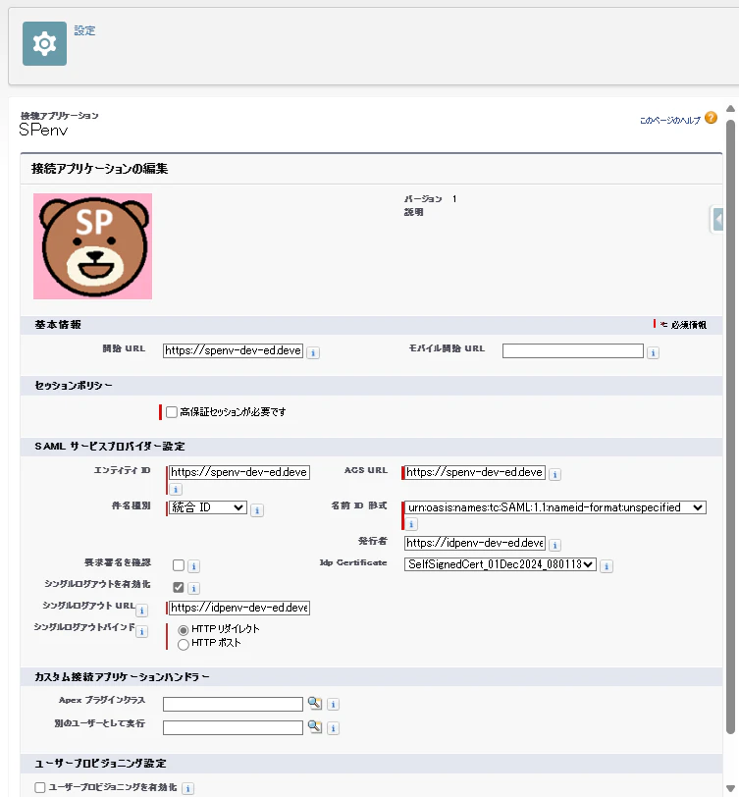The width and height of the screenshot is (739, 797).
Task: Click the Setup gear icon
Action: pos(44,44)
